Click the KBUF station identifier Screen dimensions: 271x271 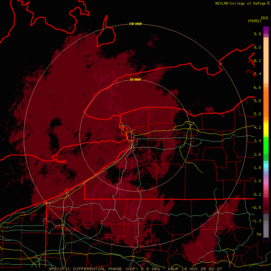(x=174, y=269)
